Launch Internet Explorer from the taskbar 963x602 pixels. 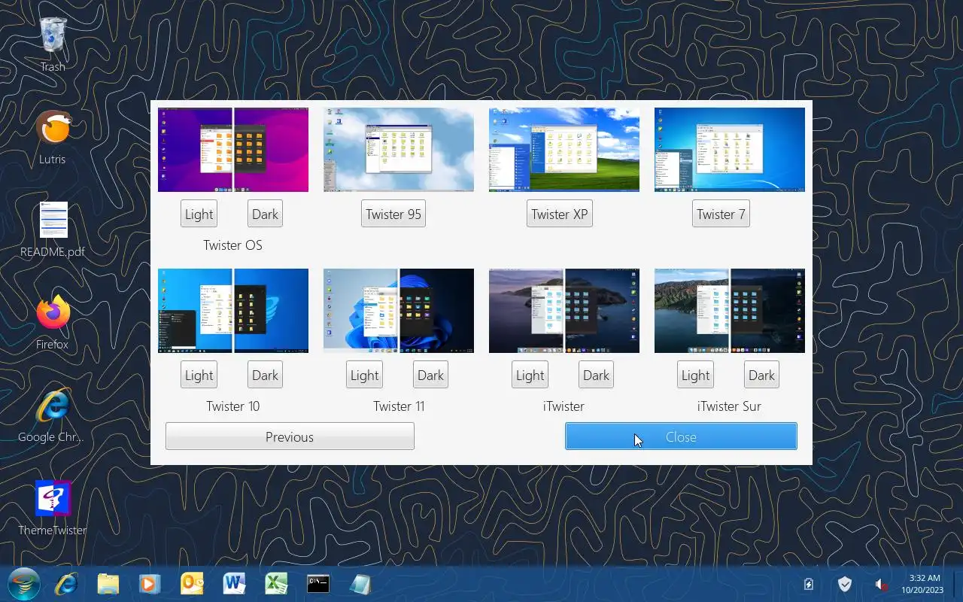pos(66,584)
